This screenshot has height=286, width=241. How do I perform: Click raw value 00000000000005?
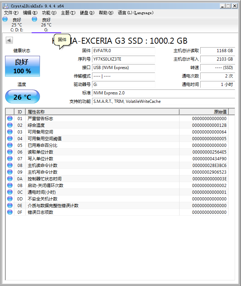tap(209, 139)
